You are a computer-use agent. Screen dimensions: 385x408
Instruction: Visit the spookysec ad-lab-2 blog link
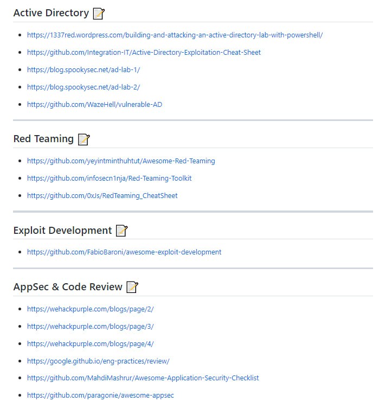[84, 87]
